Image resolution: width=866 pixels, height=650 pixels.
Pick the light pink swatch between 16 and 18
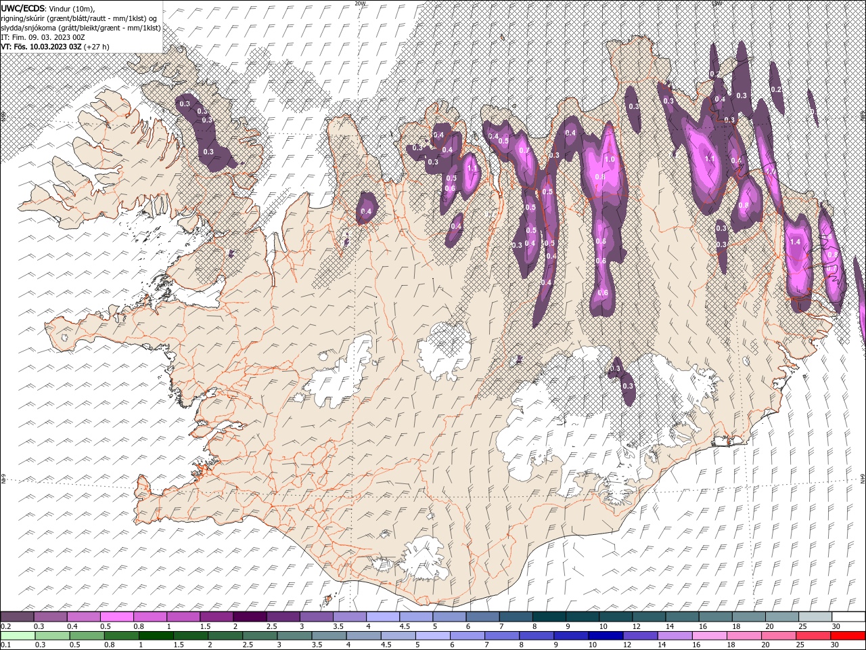click(709, 636)
